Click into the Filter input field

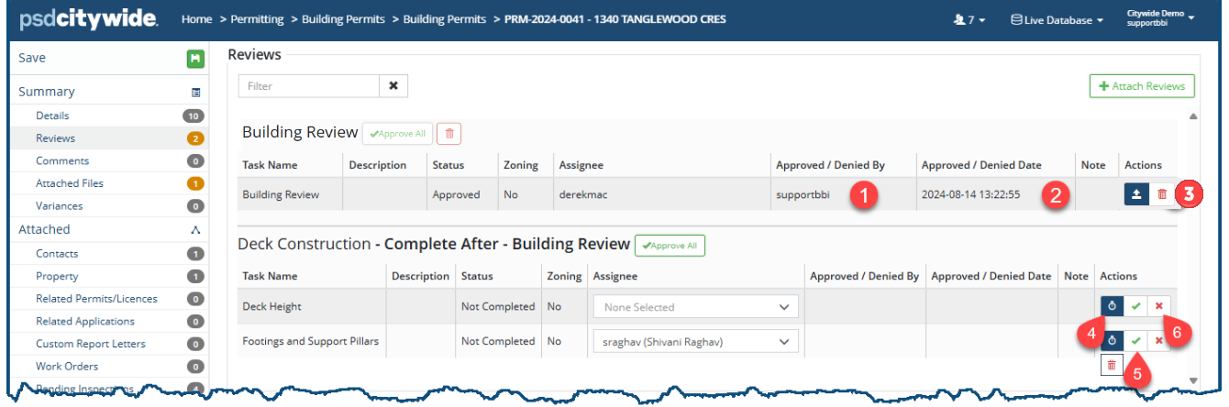[309, 86]
